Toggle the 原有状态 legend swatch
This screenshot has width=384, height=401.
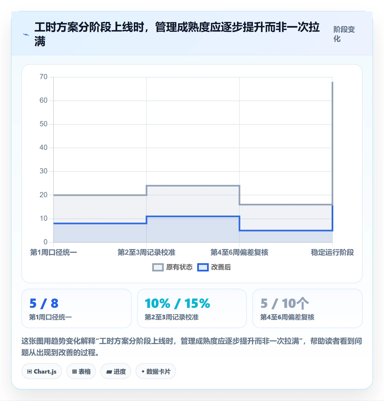158,267
